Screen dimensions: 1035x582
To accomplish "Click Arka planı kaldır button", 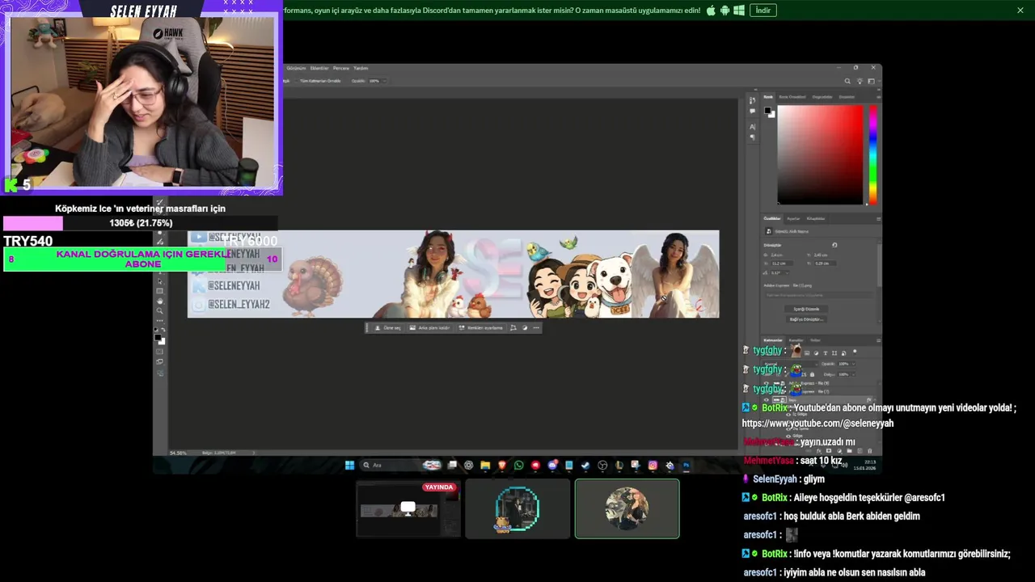I will (430, 327).
